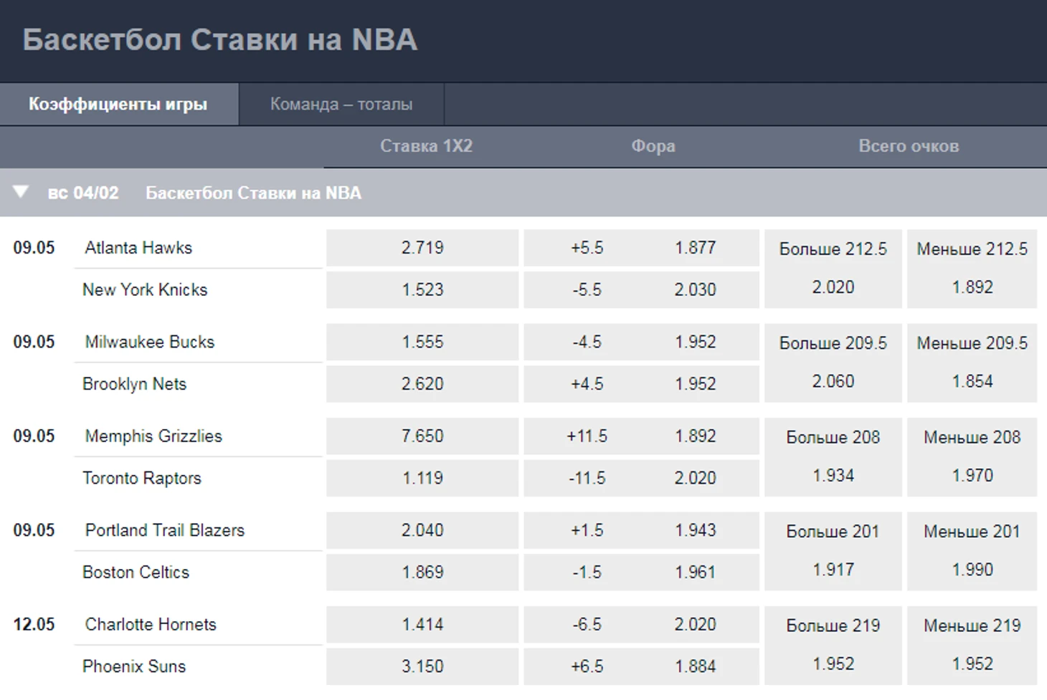Select Коэффициенты игры tab
The height and width of the screenshot is (700, 1047).
click(118, 104)
